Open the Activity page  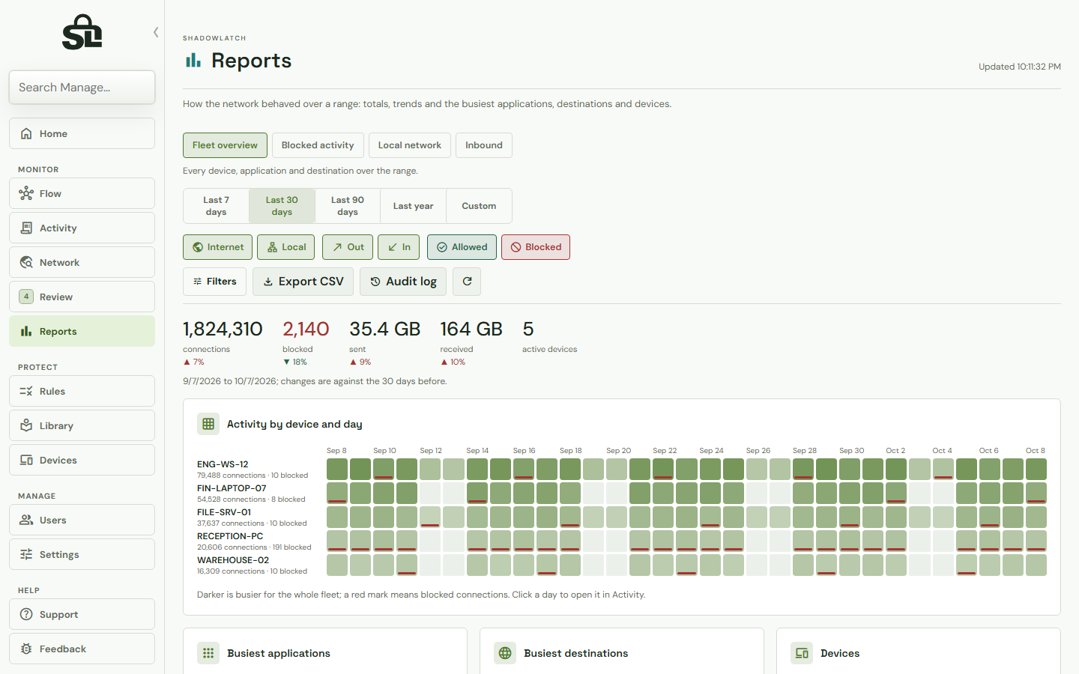pos(82,228)
